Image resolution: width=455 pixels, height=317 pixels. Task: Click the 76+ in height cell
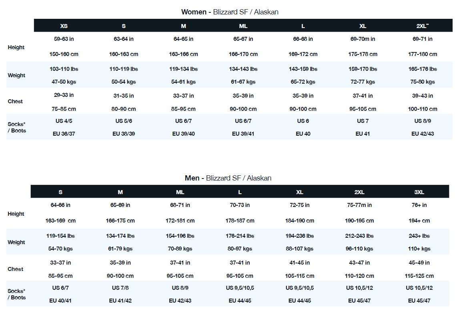point(419,205)
